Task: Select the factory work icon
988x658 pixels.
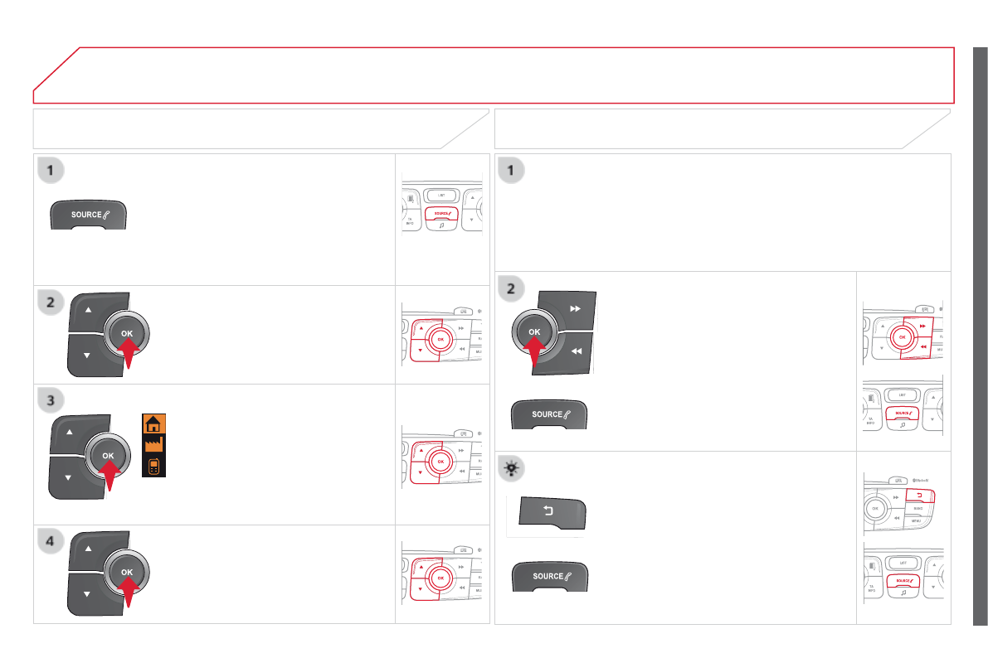Action: click(152, 446)
